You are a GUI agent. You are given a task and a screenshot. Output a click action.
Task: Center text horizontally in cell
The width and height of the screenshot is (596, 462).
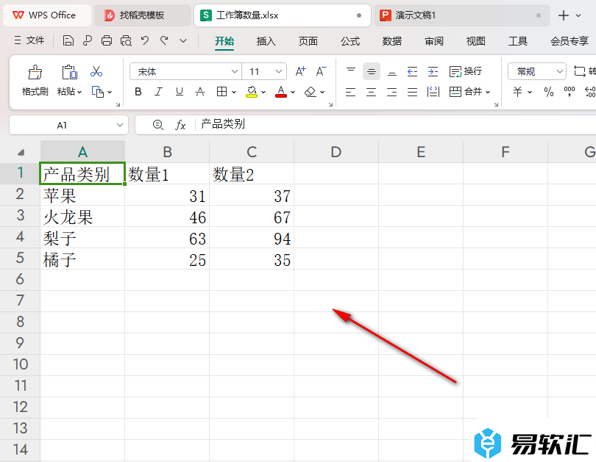pyautogui.click(x=372, y=92)
